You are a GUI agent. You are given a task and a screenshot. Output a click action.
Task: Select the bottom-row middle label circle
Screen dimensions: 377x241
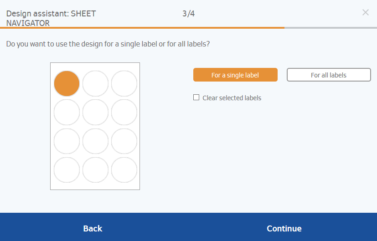pyautogui.click(x=95, y=170)
